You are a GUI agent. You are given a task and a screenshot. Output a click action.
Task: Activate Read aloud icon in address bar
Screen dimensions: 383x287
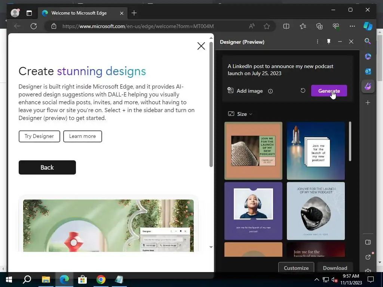252,26
